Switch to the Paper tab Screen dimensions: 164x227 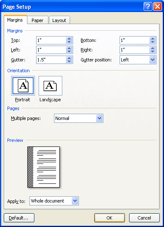point(37,20)
